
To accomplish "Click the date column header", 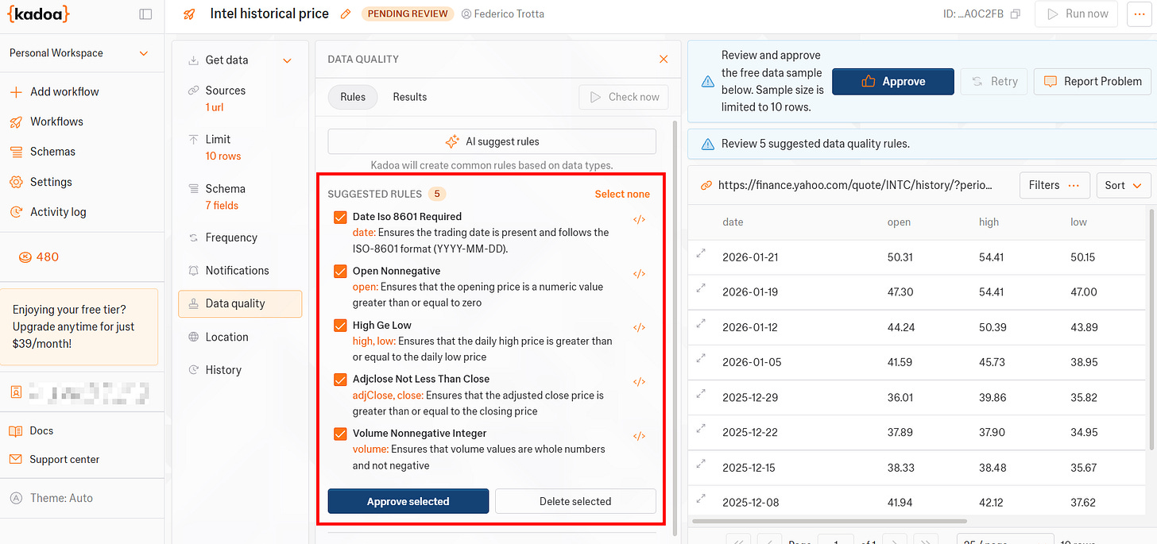I will coord(733,222).
